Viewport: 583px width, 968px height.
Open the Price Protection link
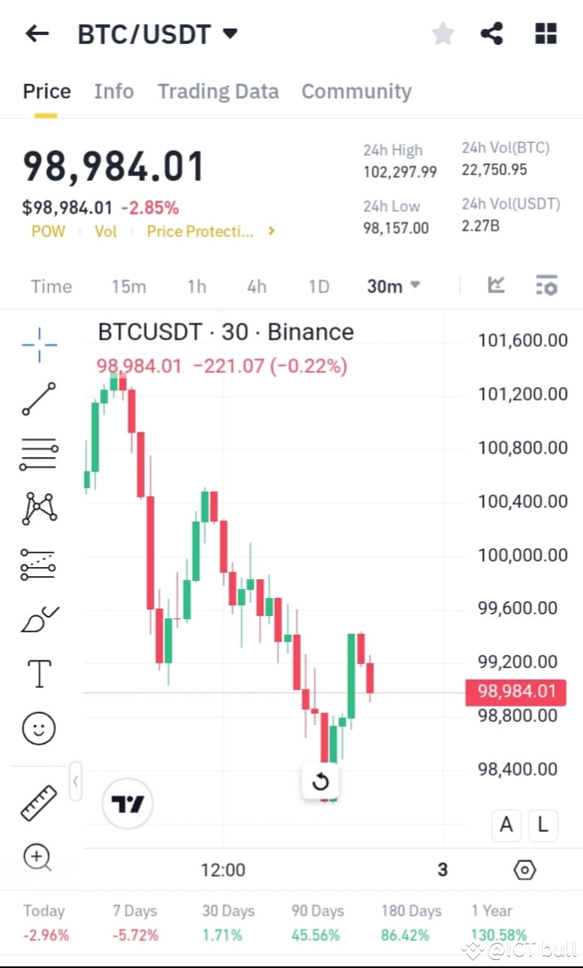198,231
